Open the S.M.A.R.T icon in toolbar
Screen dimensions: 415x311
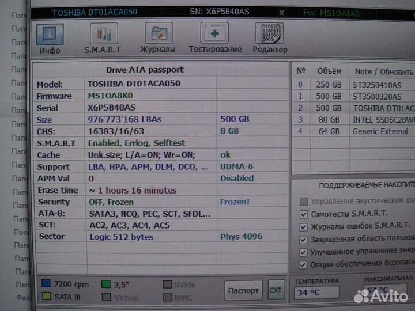[x=104, y=33]
